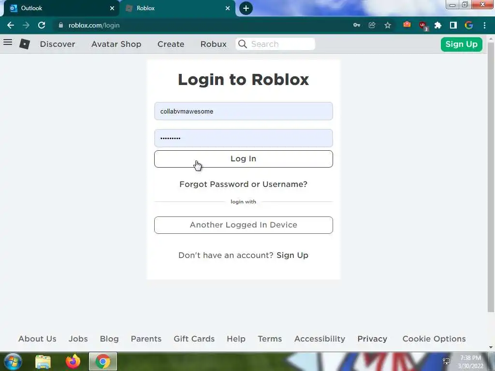Reload the Roblox page
The image size is (495, 371).
click(x=42, y=25)
